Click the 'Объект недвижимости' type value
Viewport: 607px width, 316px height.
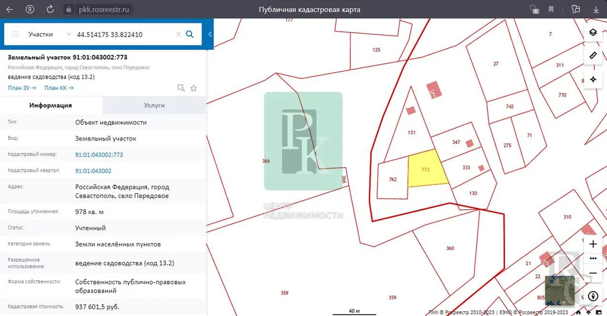coord(111,122)
